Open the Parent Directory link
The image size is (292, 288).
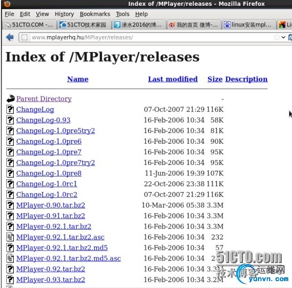click(x=44, y=99)
